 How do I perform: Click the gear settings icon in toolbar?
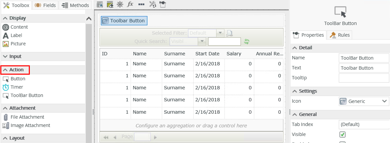120,5
